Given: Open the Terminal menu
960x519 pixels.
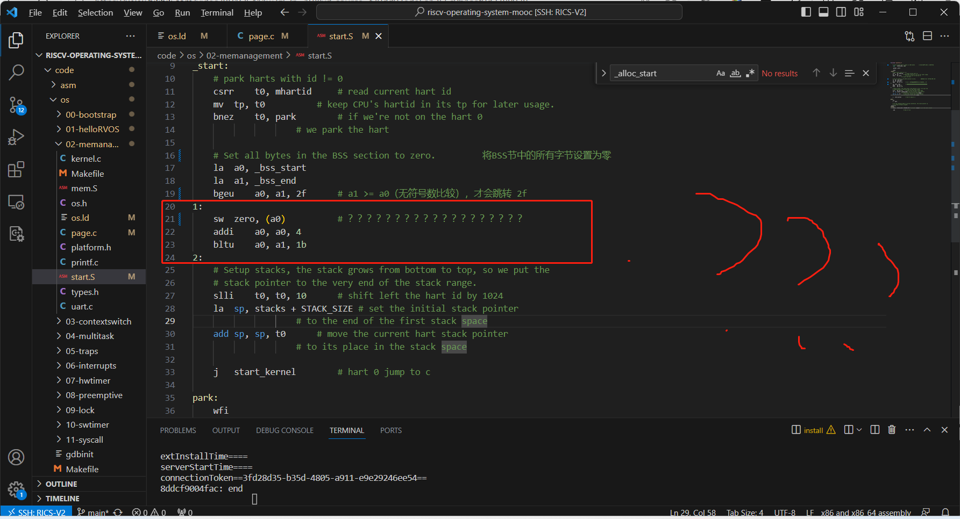Looking at the screenshot, I should 217,12.
